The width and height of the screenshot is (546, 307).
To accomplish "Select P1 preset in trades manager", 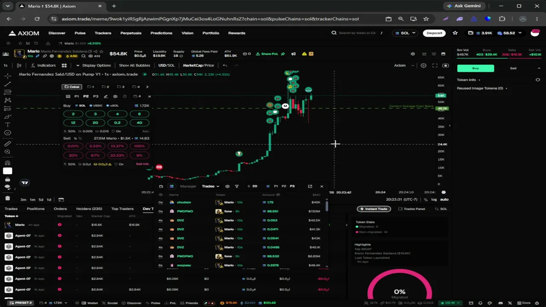I will (276, 186).
